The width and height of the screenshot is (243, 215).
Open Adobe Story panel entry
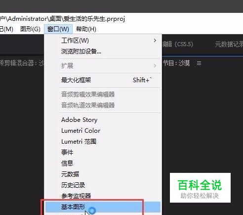click(x=103, y=120)
